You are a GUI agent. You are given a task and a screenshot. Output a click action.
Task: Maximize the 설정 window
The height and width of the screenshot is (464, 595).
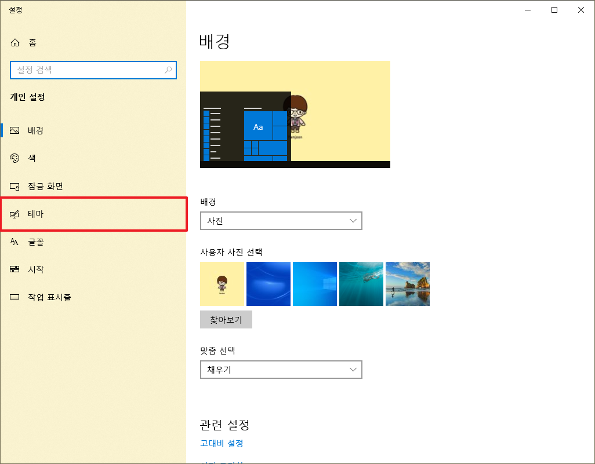[554, 10]
